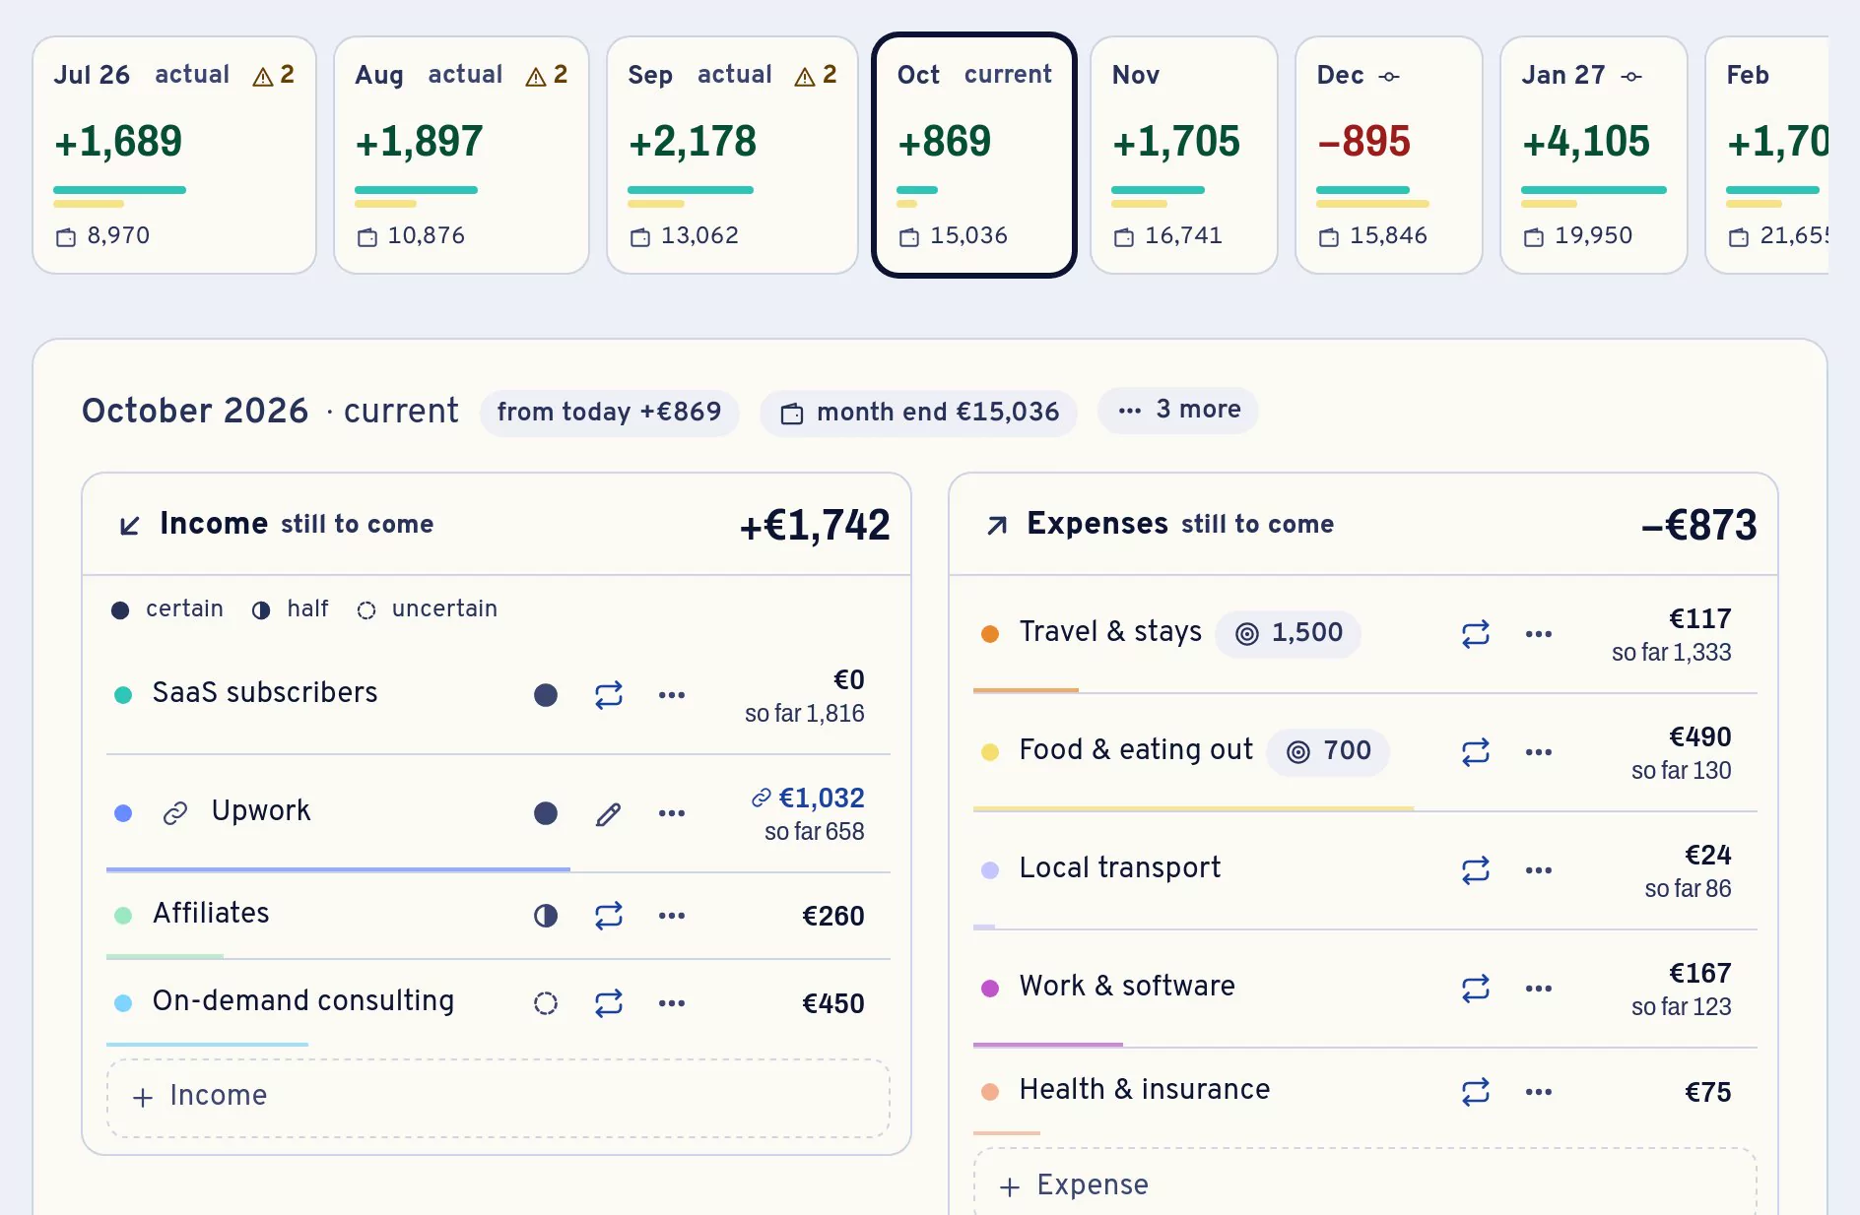Click the recurring icon on Work & software
The width and height of the screenshot is (1860, 1215).
(x=1476, y=989)
